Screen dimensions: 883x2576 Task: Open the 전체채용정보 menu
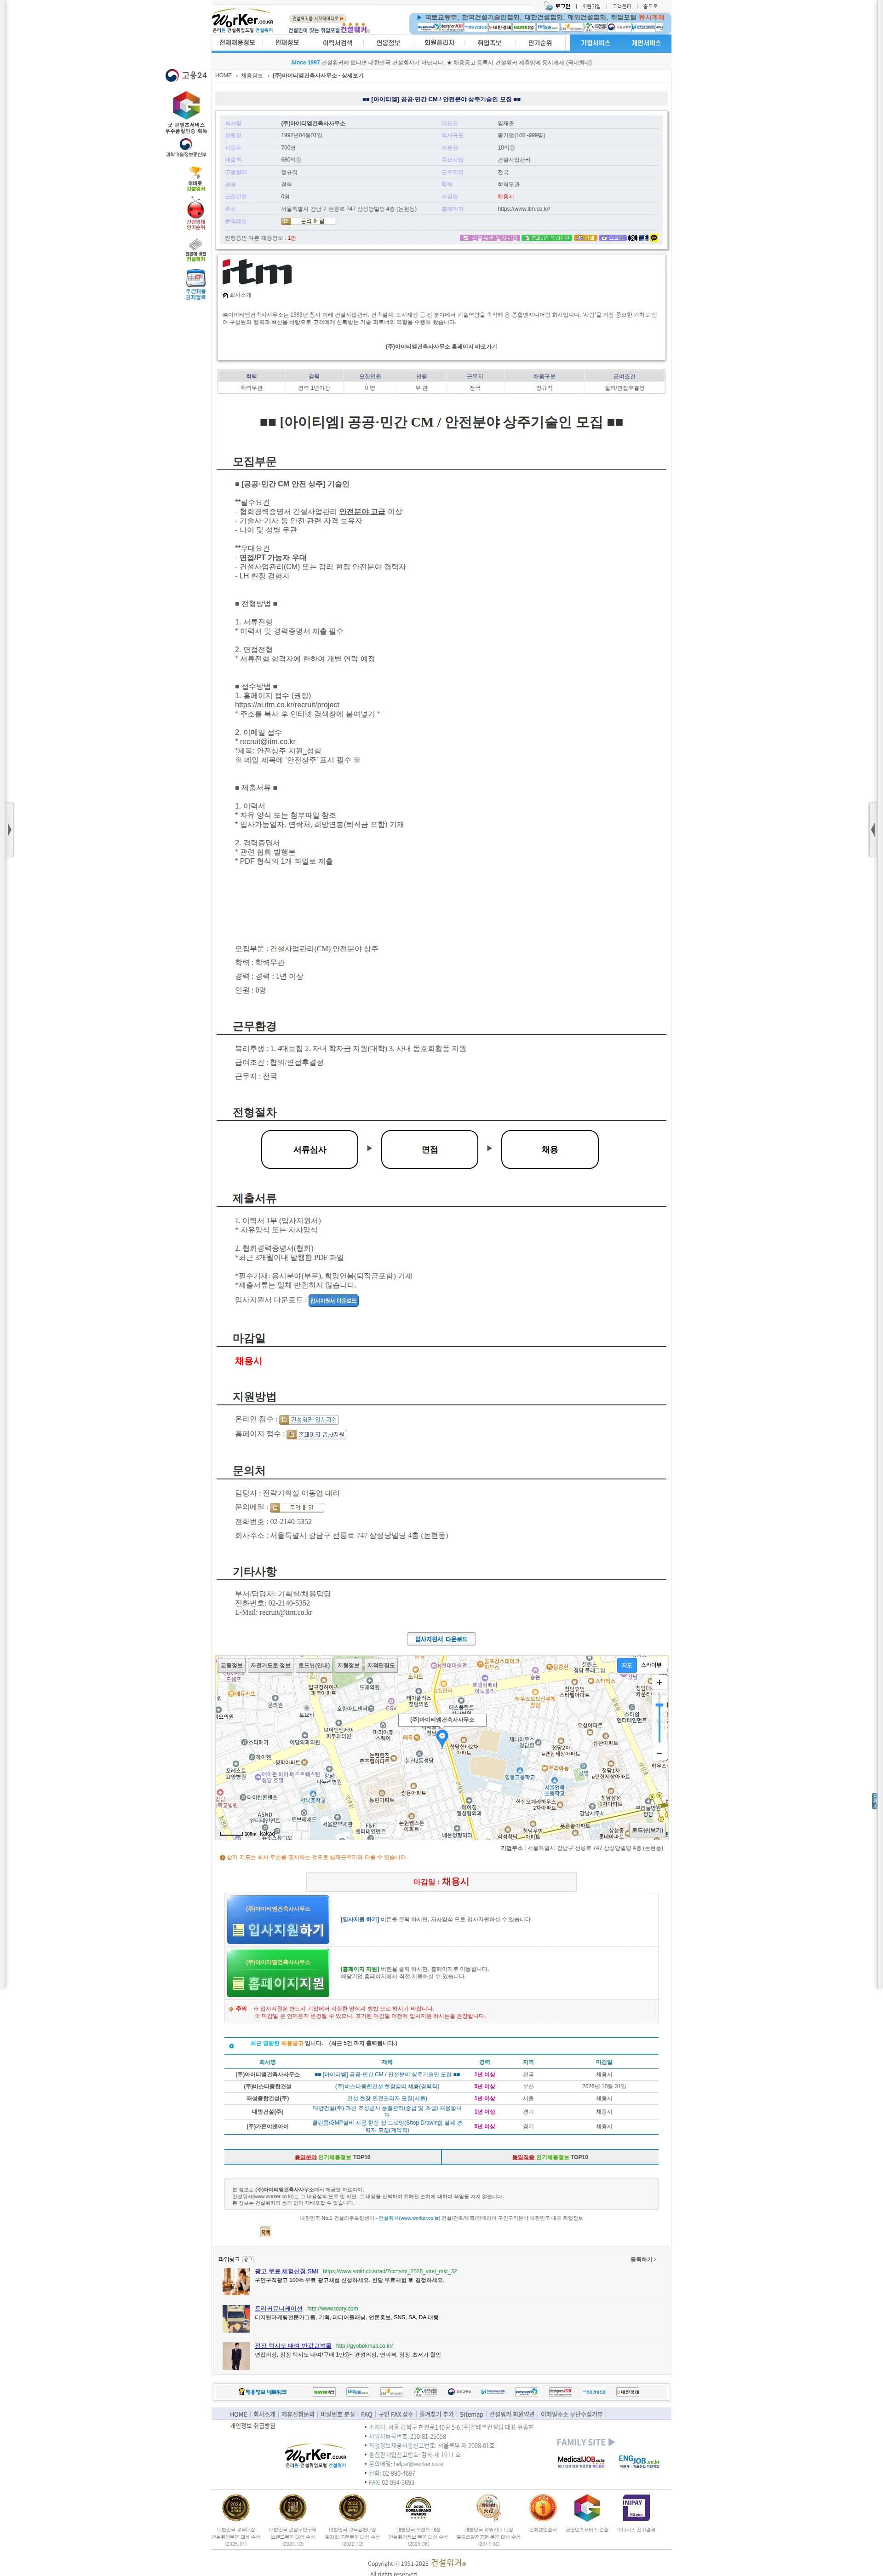tap(238, 43)
